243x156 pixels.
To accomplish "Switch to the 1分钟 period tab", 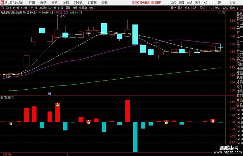I will pos(16,8).
